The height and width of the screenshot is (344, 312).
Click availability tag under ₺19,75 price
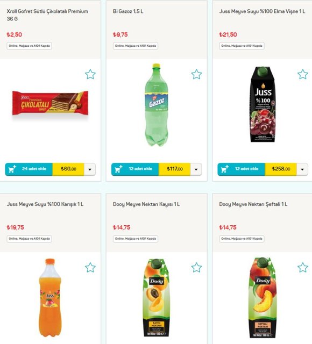29,239
